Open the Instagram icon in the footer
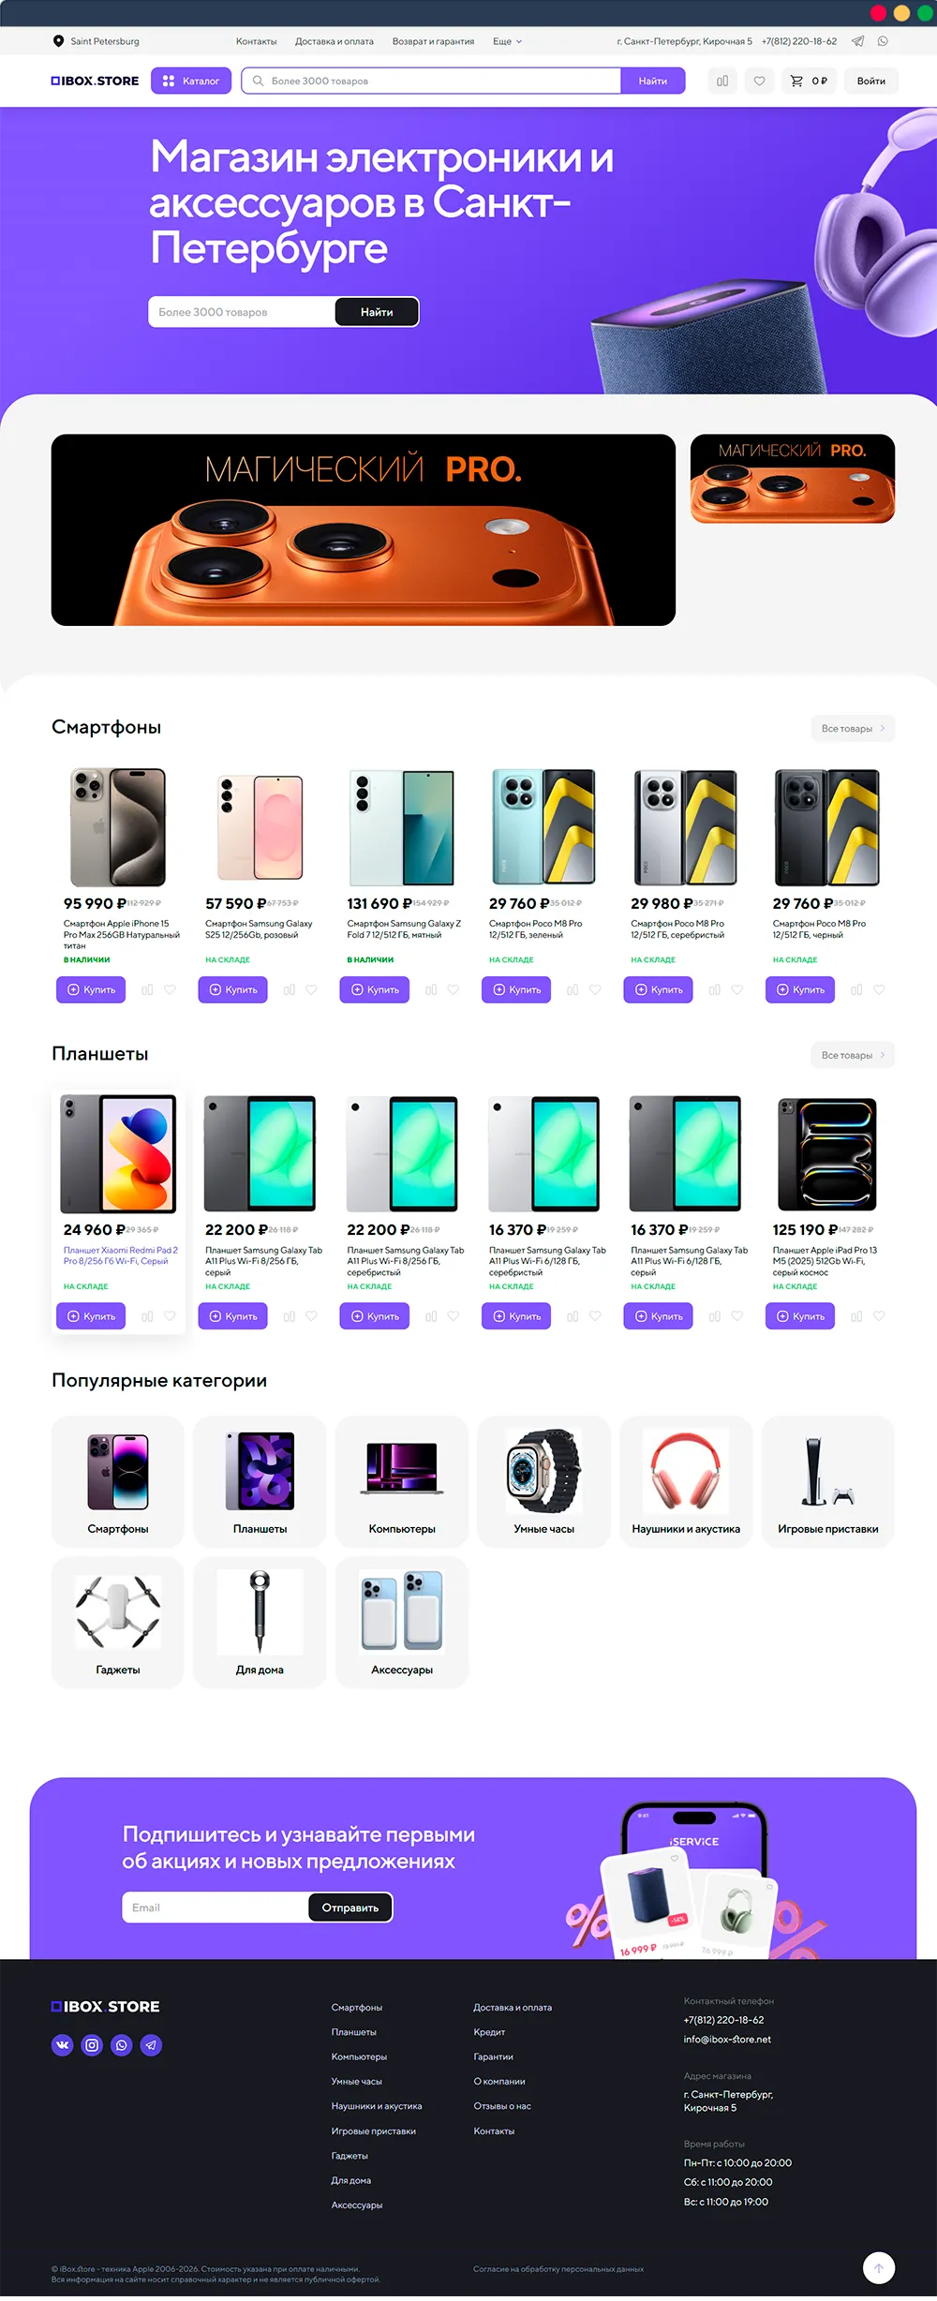The height and width of the screenshot is (2301, 937). 92,2045
